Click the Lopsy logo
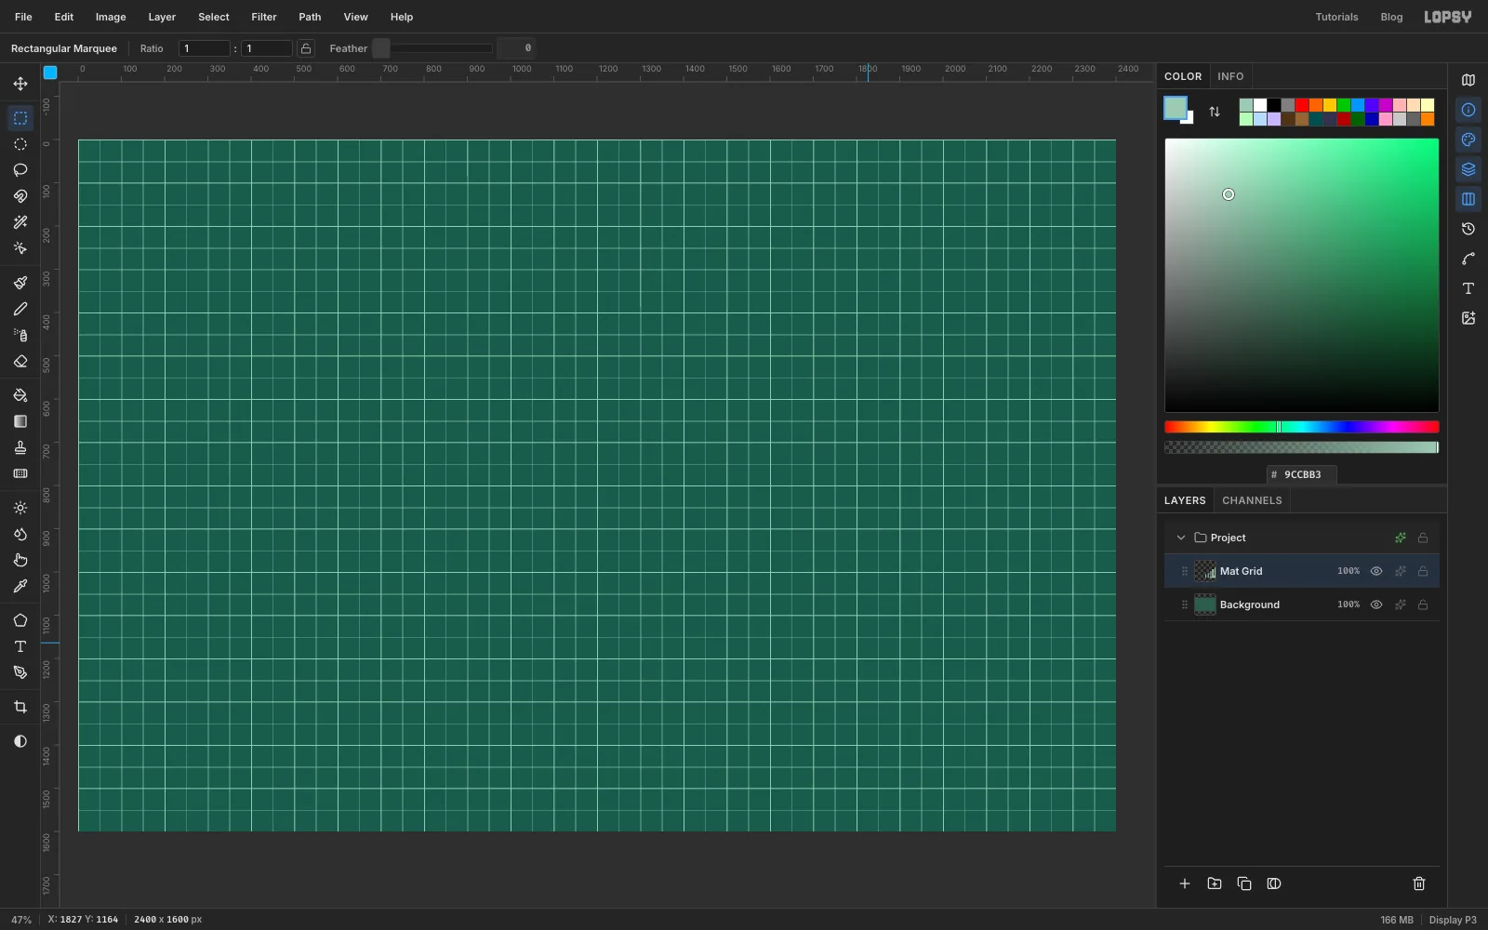 (1448, 17)
